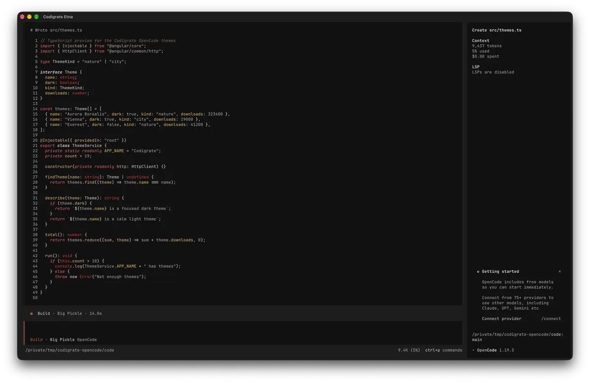Click 'OpenCode 1.19.5' version text

click(x=495, y=350)
